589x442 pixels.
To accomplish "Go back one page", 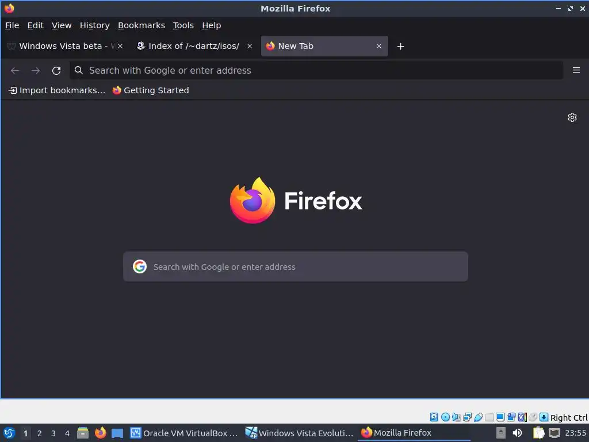I will pos(15,70).
